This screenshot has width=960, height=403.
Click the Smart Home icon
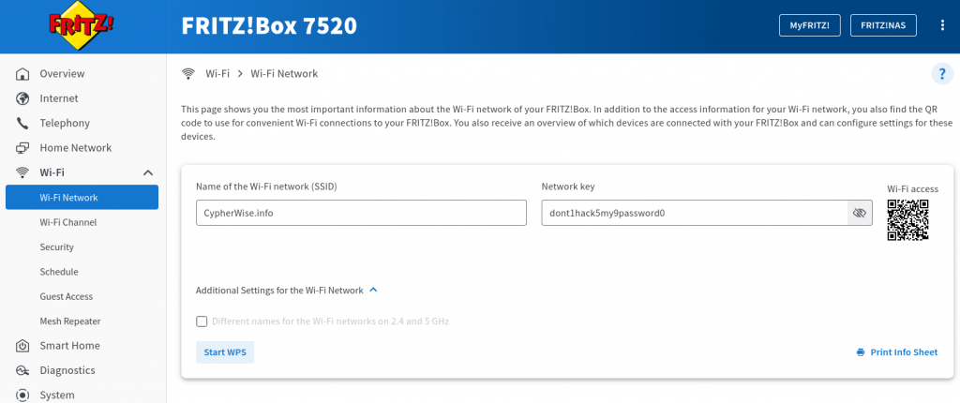click(x=22, y=346)
